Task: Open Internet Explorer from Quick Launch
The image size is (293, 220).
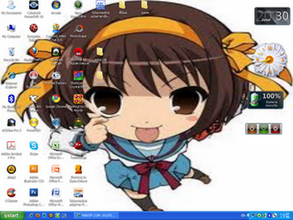Action: tap(31, 216)
